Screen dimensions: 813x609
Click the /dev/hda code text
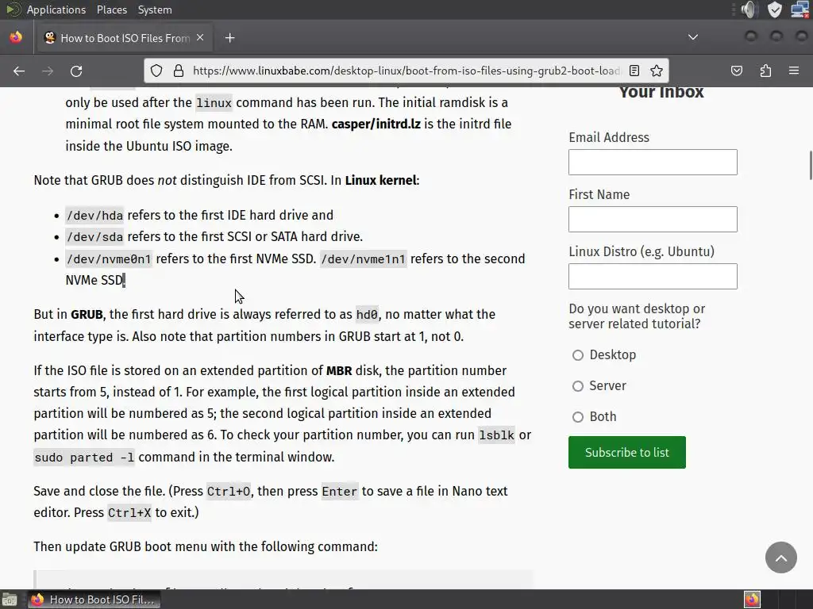tap(94, 215)
